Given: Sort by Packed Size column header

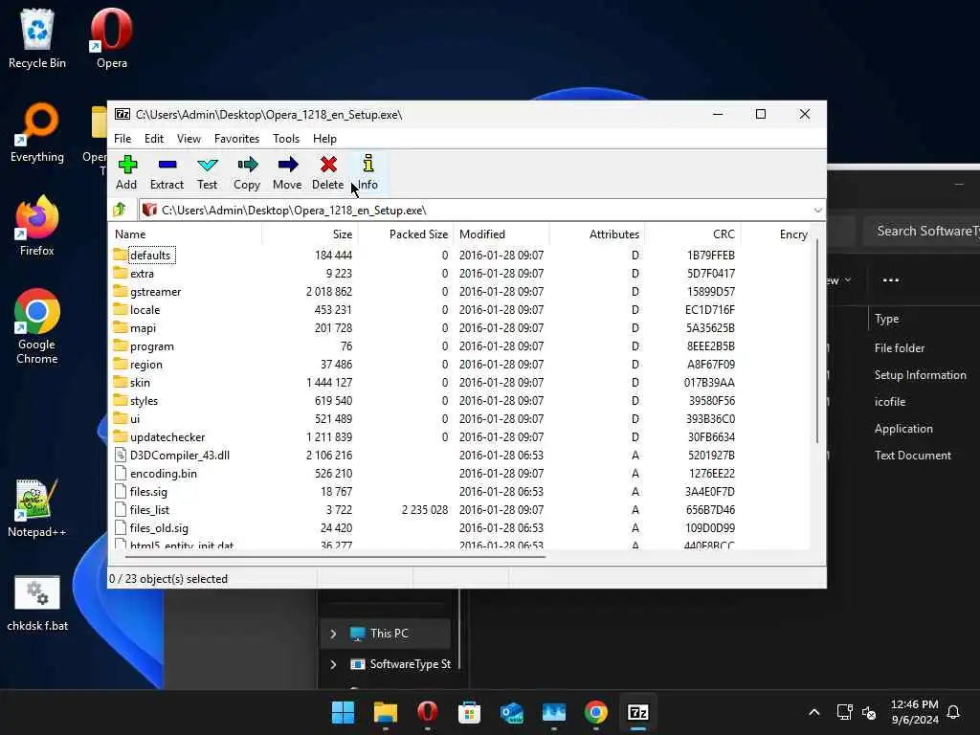Looking at the screenshot, I should (x=405, y=234).
